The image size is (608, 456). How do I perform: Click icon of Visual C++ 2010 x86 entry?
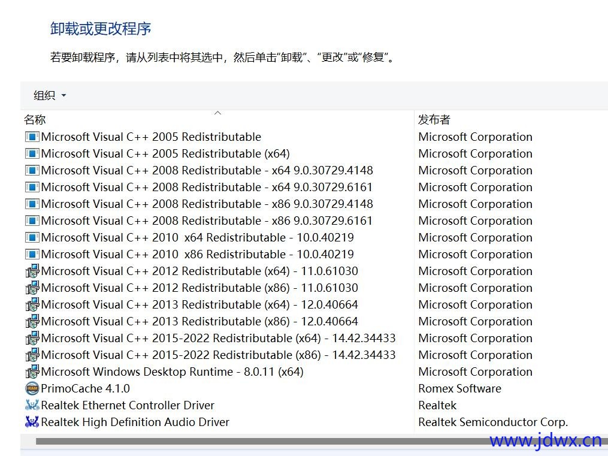[x=32, y=255]
